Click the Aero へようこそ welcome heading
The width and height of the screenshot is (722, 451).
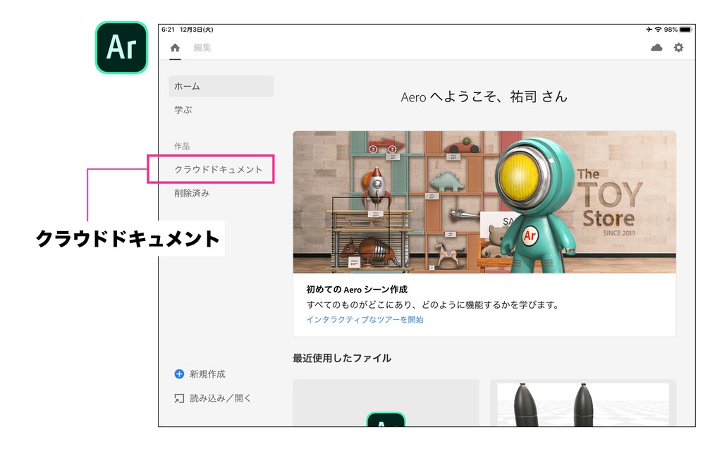click(484, 97)
